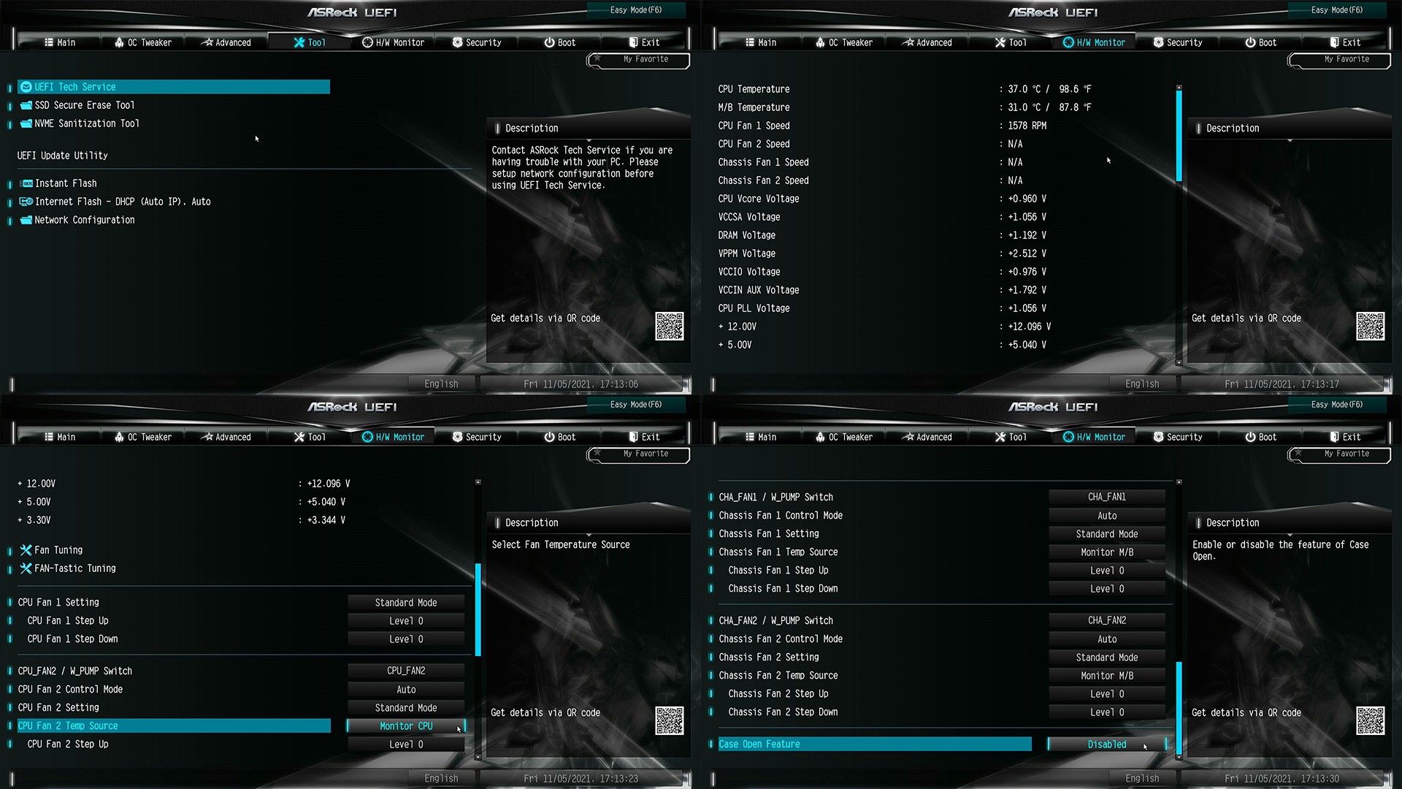Click the Easy Mode(F6) button above the UEFI Tech Service screen
This screenshot has width=1402, height=789.
pyautogui.click(x=636, y=10)
